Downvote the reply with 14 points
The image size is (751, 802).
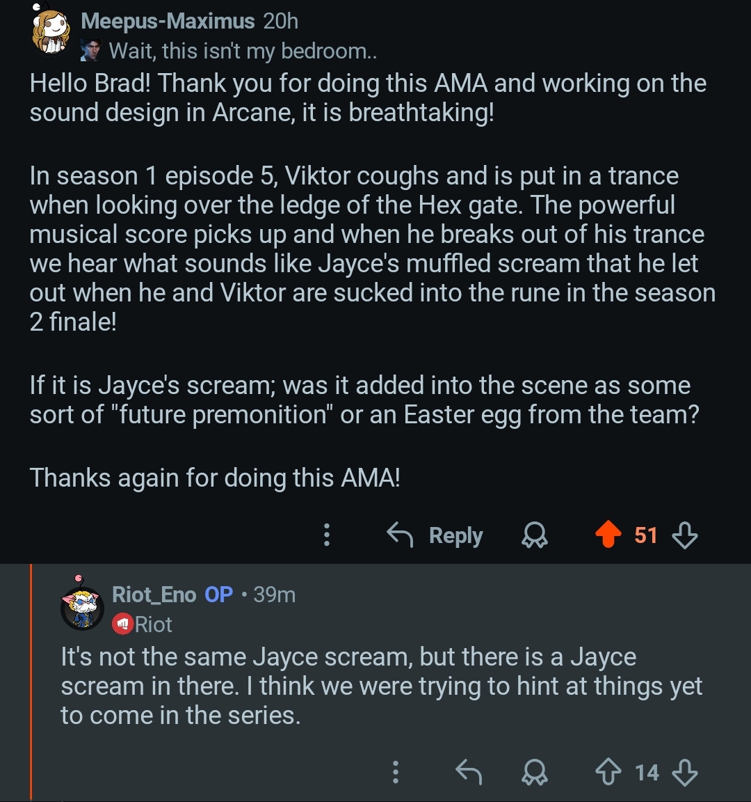[x=685, y=772]
